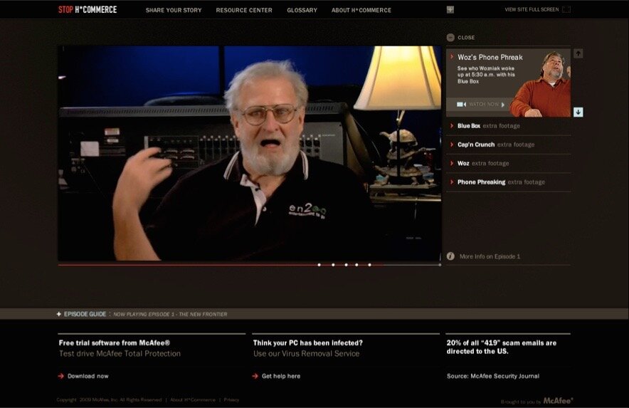
Task: Expand Blue Box extra footage
Action: (x=508, y=126)
